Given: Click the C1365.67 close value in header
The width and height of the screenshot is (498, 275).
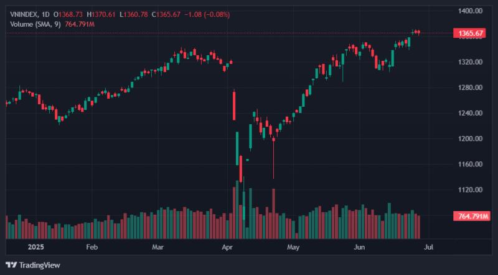Looking at the screenshot, I should coord(166,14).
